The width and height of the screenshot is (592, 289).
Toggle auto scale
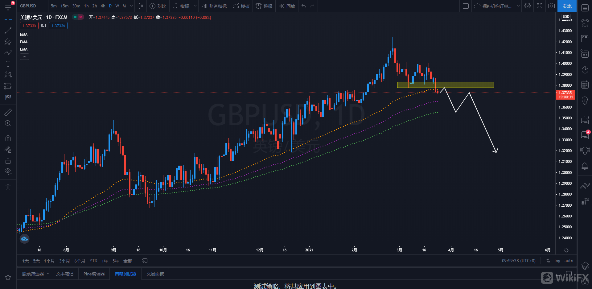click(569, 261)
